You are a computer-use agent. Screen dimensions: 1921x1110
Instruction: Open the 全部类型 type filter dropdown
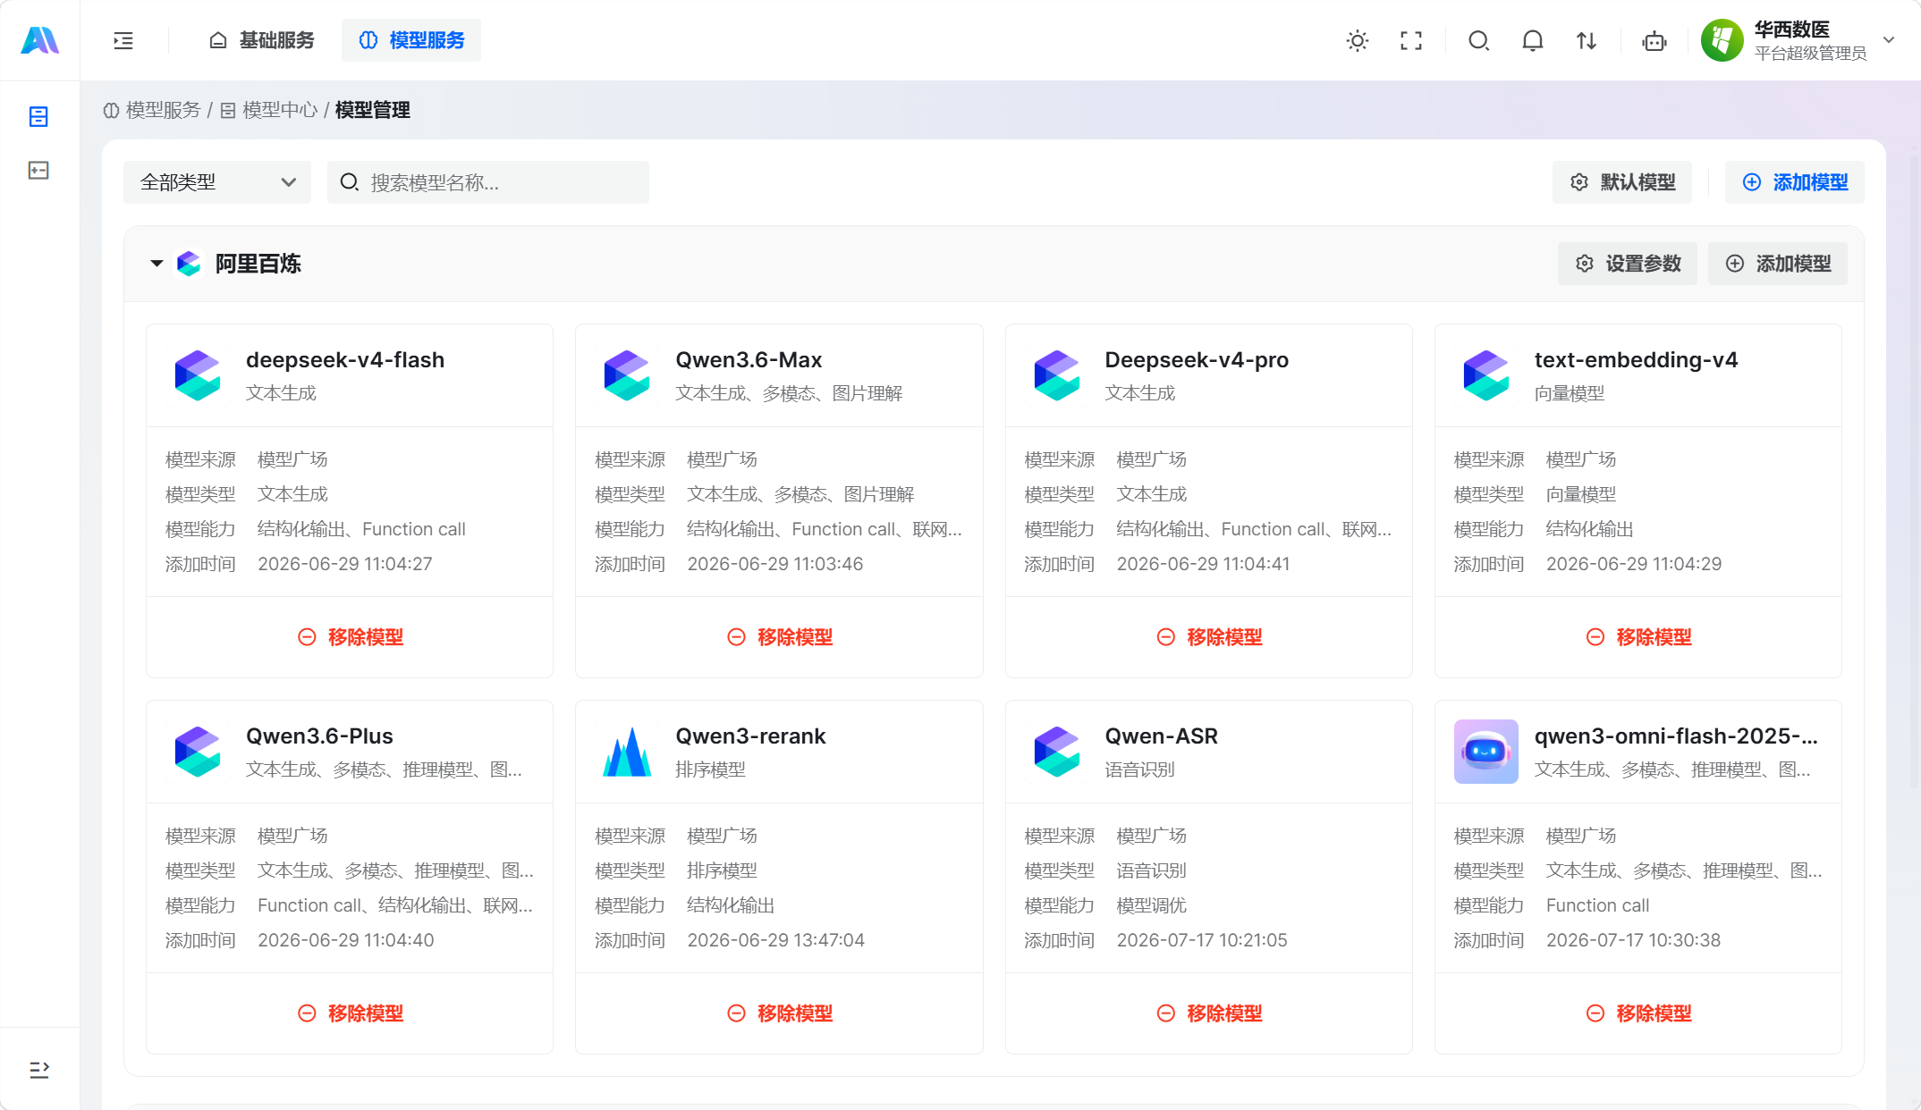pos(217,182)
